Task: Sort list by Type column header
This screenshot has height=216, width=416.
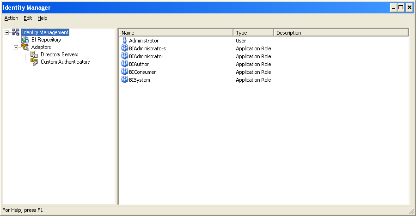Action: tap(253, 33)
